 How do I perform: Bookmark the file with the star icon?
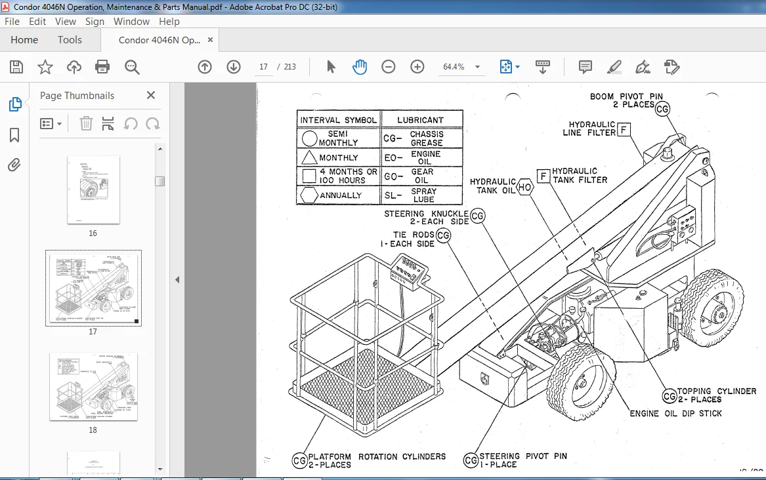[45, 67]
